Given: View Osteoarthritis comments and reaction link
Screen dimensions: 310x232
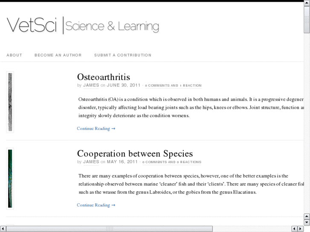Looking at the screenshot, I should click(173, 86).
